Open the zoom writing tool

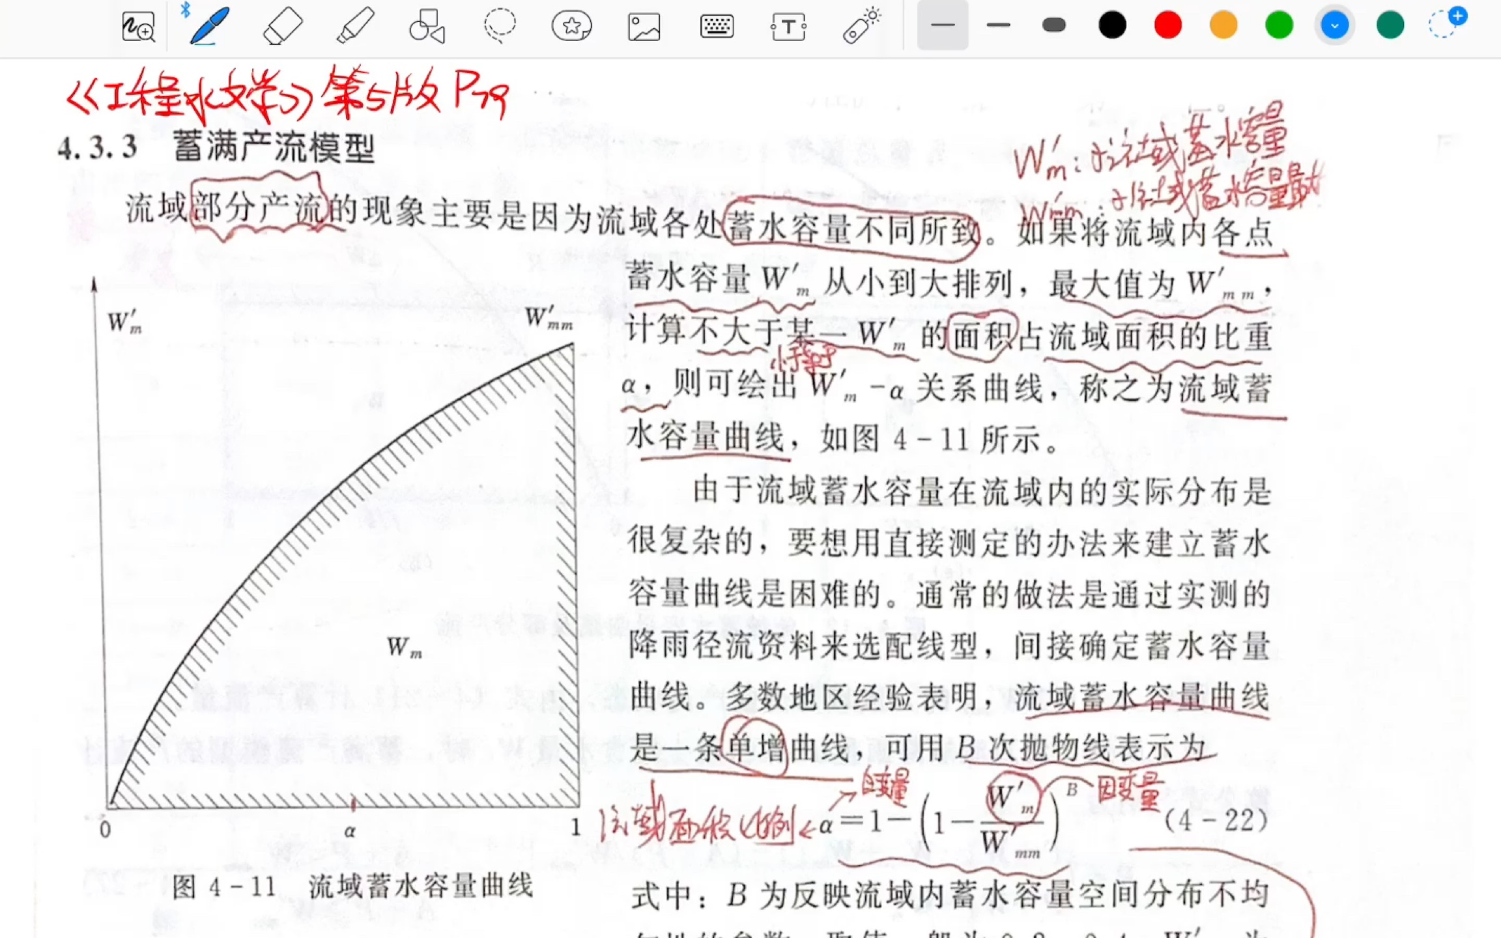click(x=137, y=26)
